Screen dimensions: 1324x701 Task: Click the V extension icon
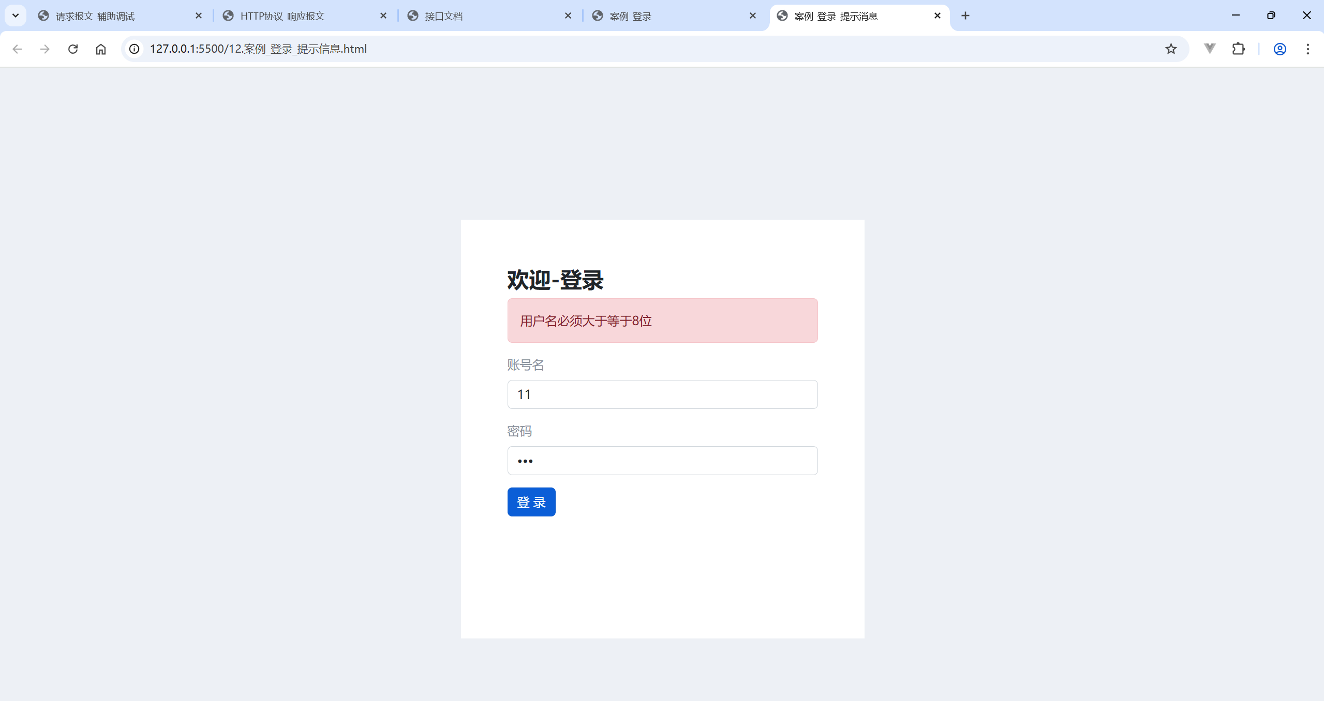(1210, 49)
